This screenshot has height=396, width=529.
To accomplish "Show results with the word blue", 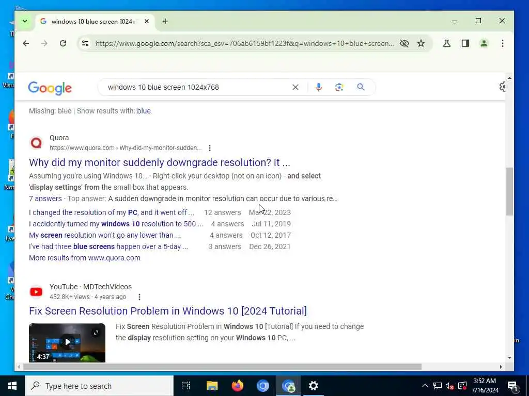I will pyautogui.click(x=144, y=111).
